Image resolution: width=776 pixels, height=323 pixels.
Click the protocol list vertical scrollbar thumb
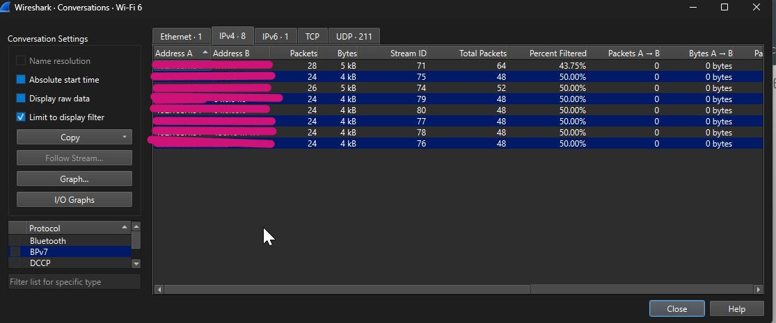point(136,240)
